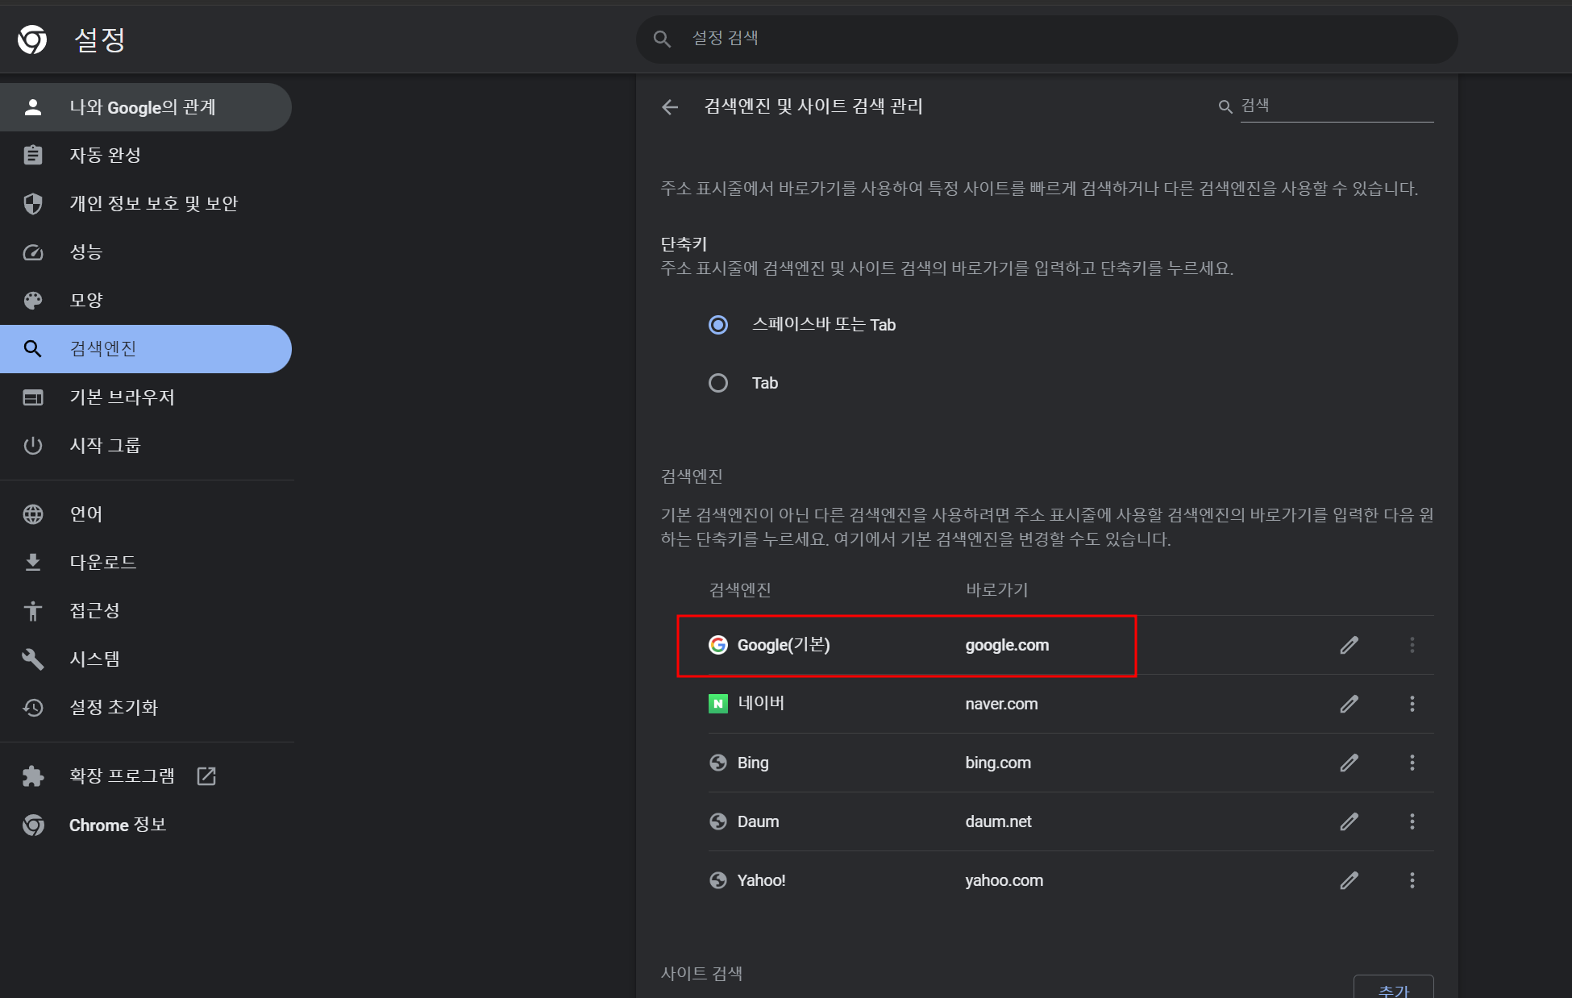Click the pencil edit icon for 네이버
The image size is (1572, 998).
click(x=1349, y=704)
